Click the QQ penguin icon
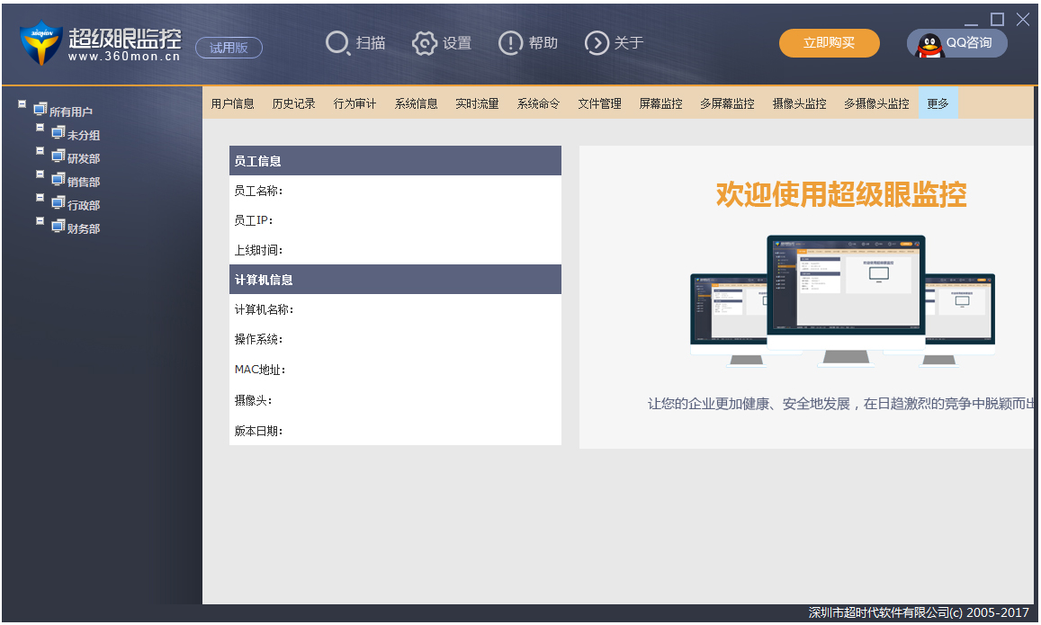Screen dimensions: 1041x625 (927, 42)
